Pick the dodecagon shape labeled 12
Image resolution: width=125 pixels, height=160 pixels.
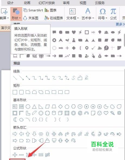(100, 107)
